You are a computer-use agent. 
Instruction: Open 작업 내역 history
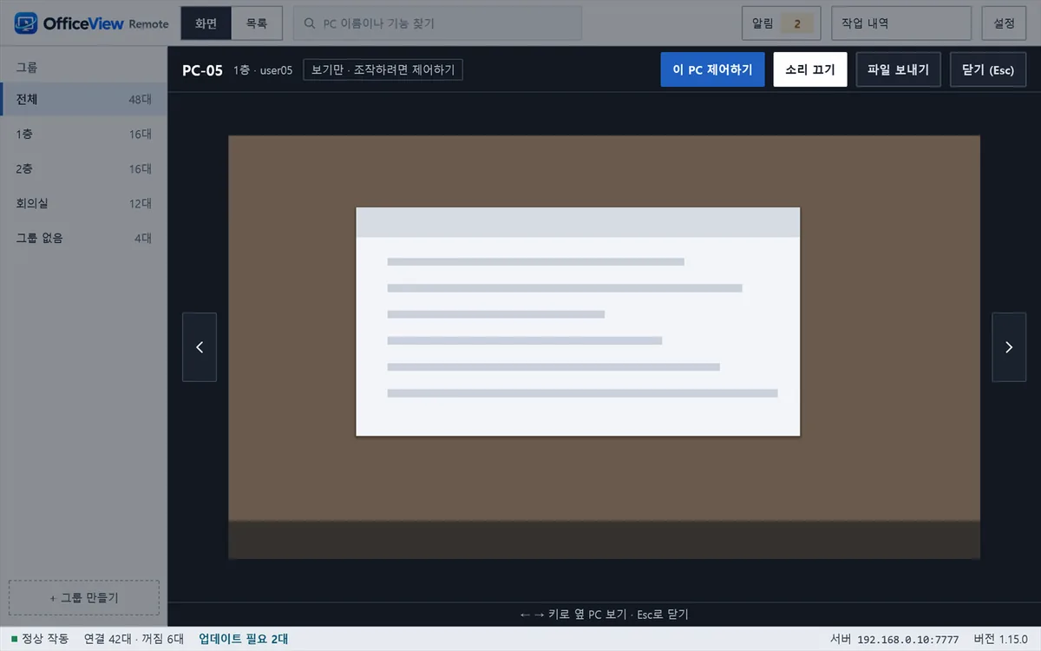point(900,23)
